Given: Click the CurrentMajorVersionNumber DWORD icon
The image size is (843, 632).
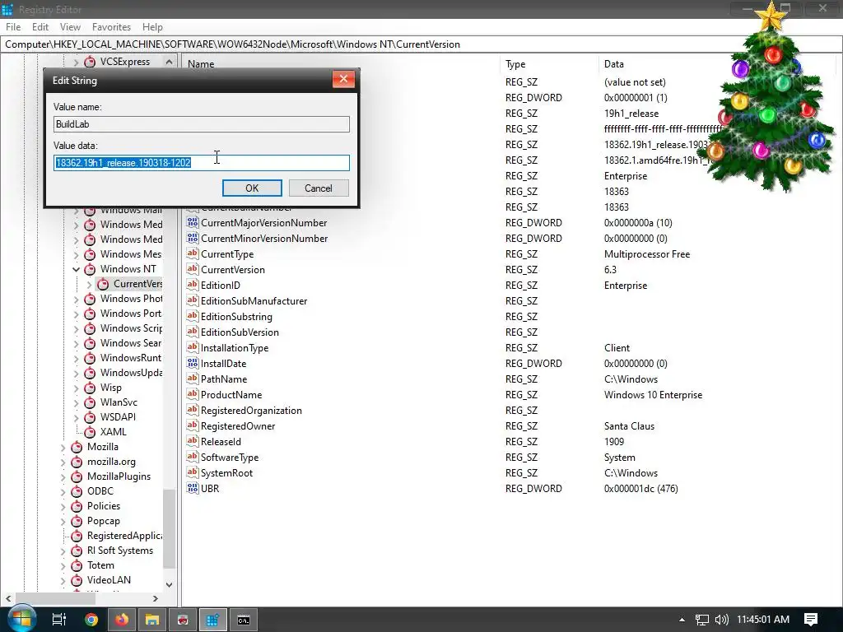Looking at the screenshot, I should pyautogui.click(x=193, y=222).
